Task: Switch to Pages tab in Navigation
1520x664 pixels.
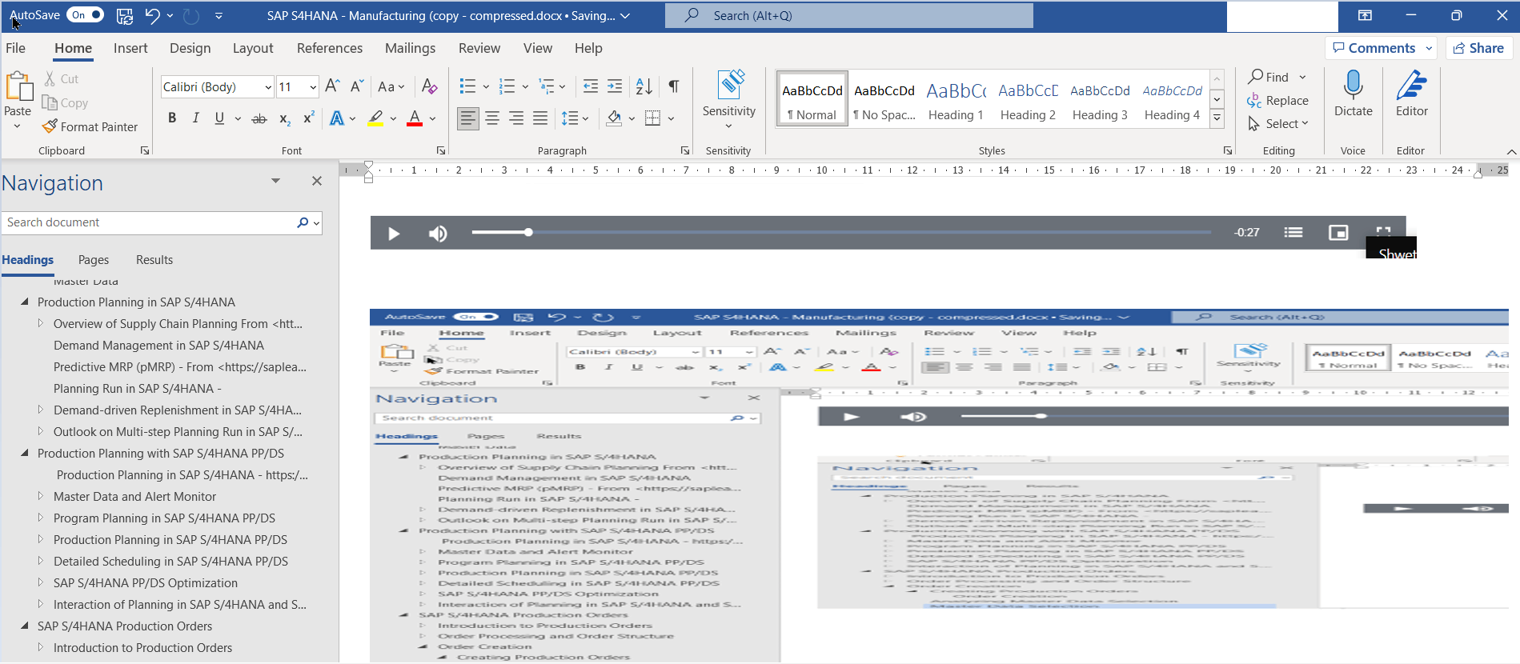Action: tap(94, 260)
